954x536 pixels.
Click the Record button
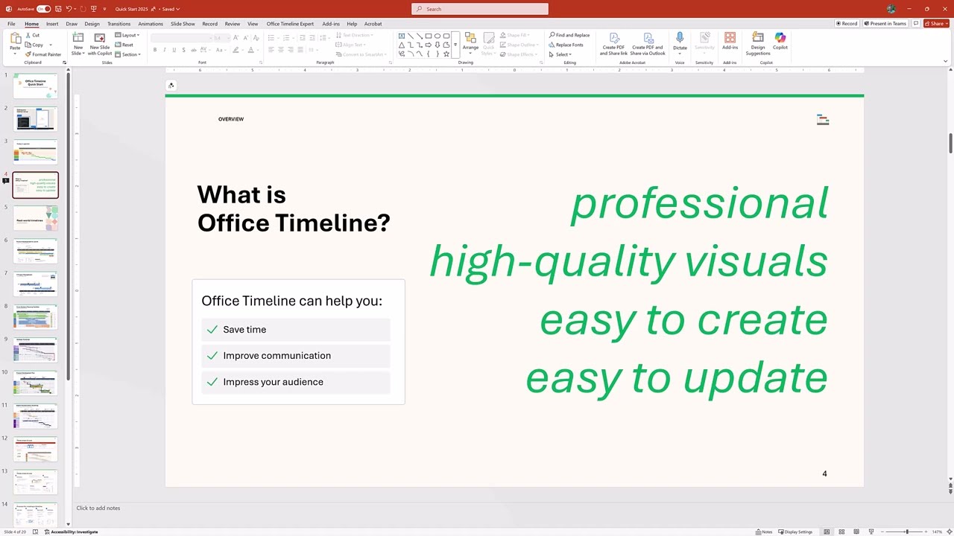(847, 23)
